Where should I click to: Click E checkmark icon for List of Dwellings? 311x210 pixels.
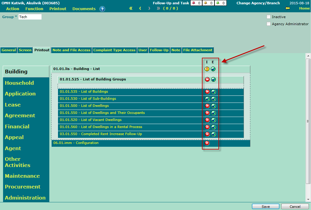coord(214,106)
